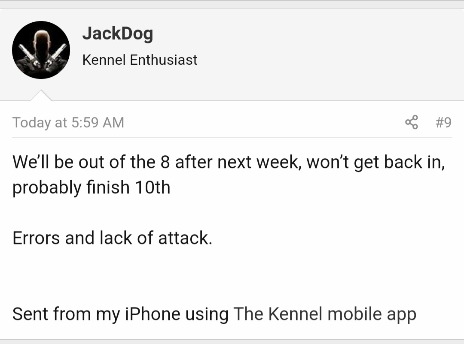Viewport: 464px width, 344px height.
Task: Click the Today at 5:59 AM timestamp
Action: coord(68,122)
